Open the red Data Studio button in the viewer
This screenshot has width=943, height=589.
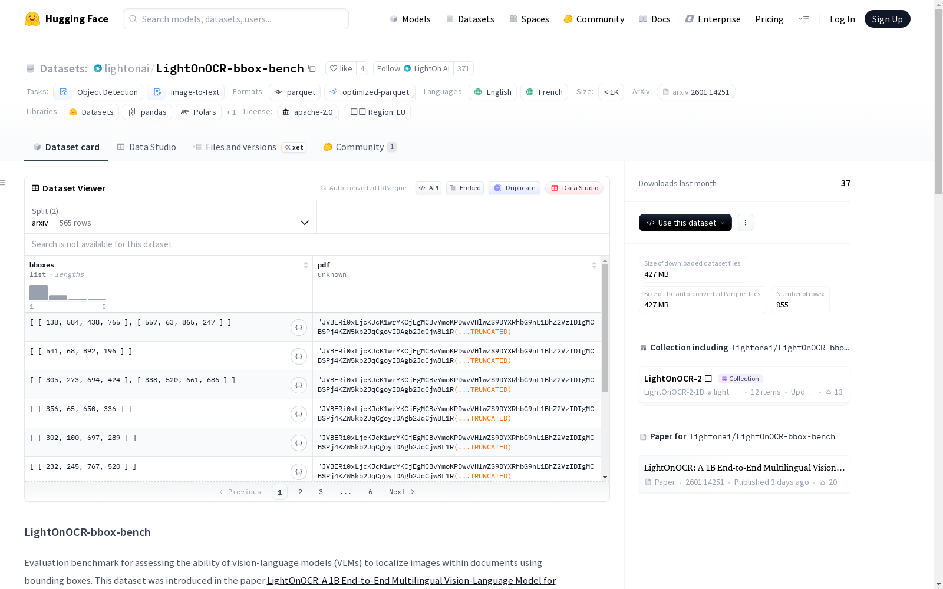click(575, 188)
